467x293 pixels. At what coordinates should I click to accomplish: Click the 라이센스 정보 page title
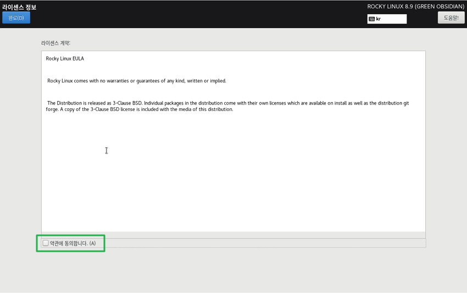pos(19,7)
